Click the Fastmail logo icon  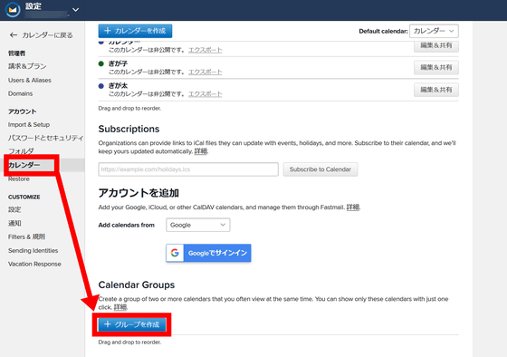13,10
